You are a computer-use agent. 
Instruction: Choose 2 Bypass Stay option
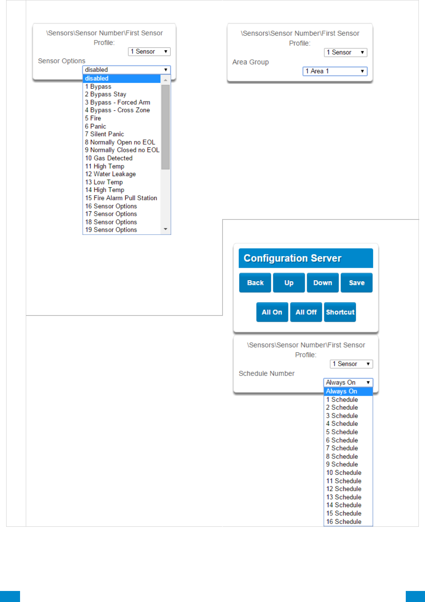tap(121, 94)
